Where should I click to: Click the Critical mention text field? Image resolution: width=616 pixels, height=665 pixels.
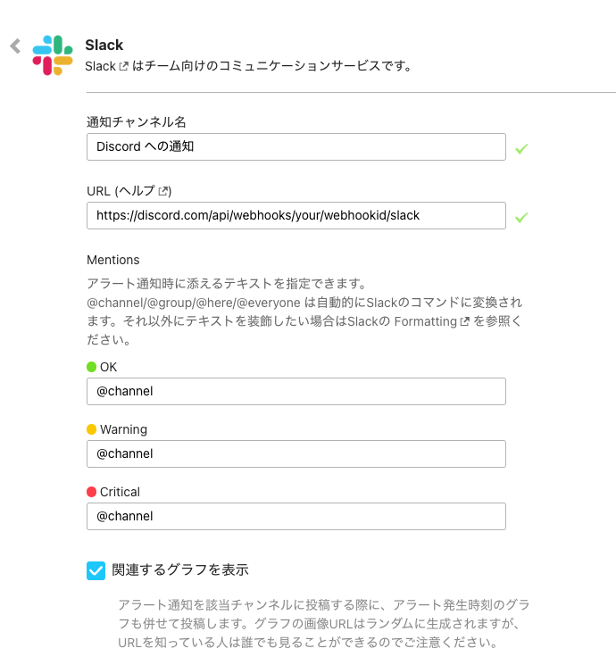tap(296, 517)
